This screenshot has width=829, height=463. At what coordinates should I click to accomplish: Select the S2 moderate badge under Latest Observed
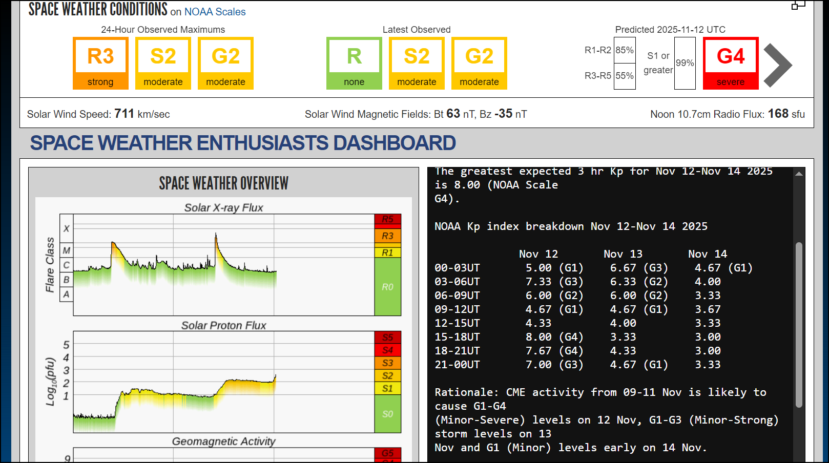pos(417,63)
